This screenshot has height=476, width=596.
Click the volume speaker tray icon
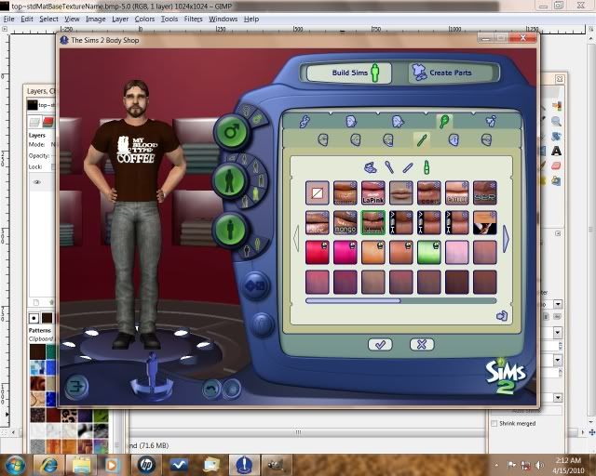(539, 465)
